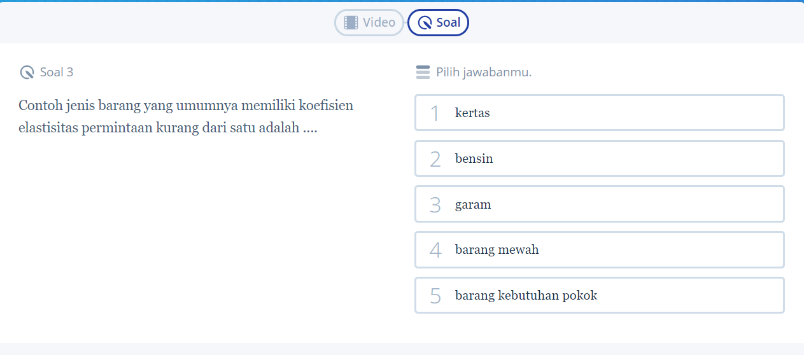Switch to the Video tab

tap(370, 23)
